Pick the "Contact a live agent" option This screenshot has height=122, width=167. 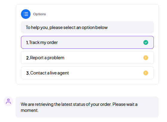pos(87,73)
